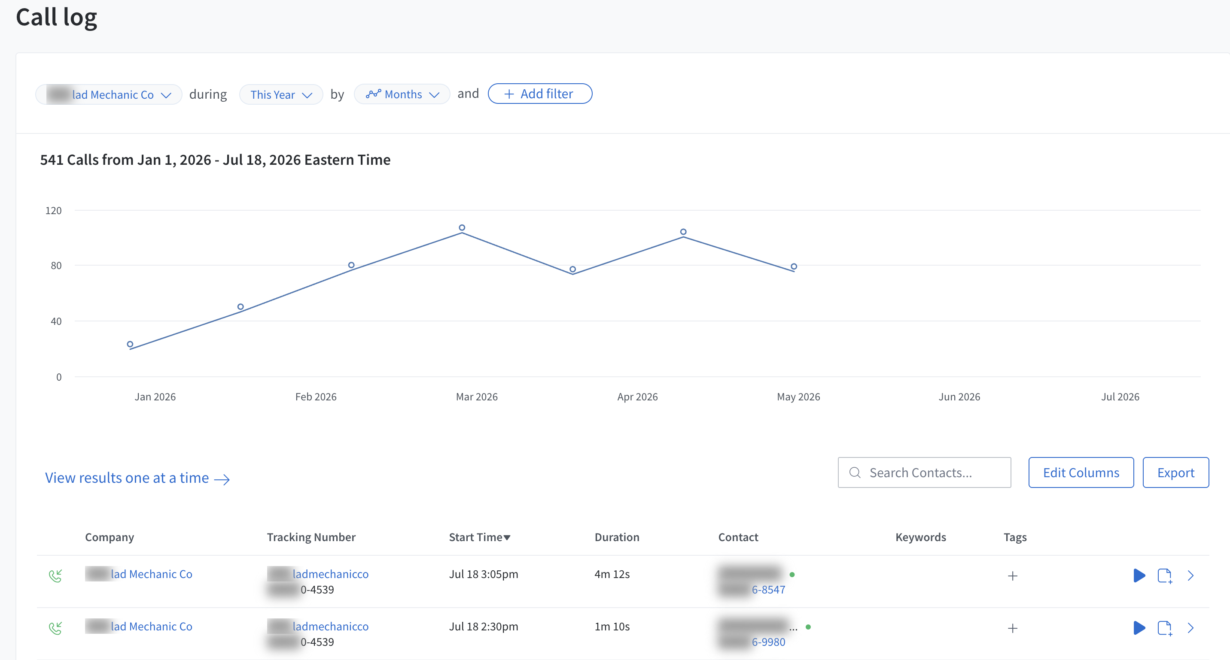This screenshot has height=660, width=1230.
Task: Sort by Start Time column header
Action: [x=479, y=537]
